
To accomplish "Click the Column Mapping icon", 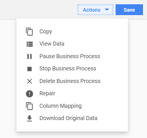I will 29,106.
